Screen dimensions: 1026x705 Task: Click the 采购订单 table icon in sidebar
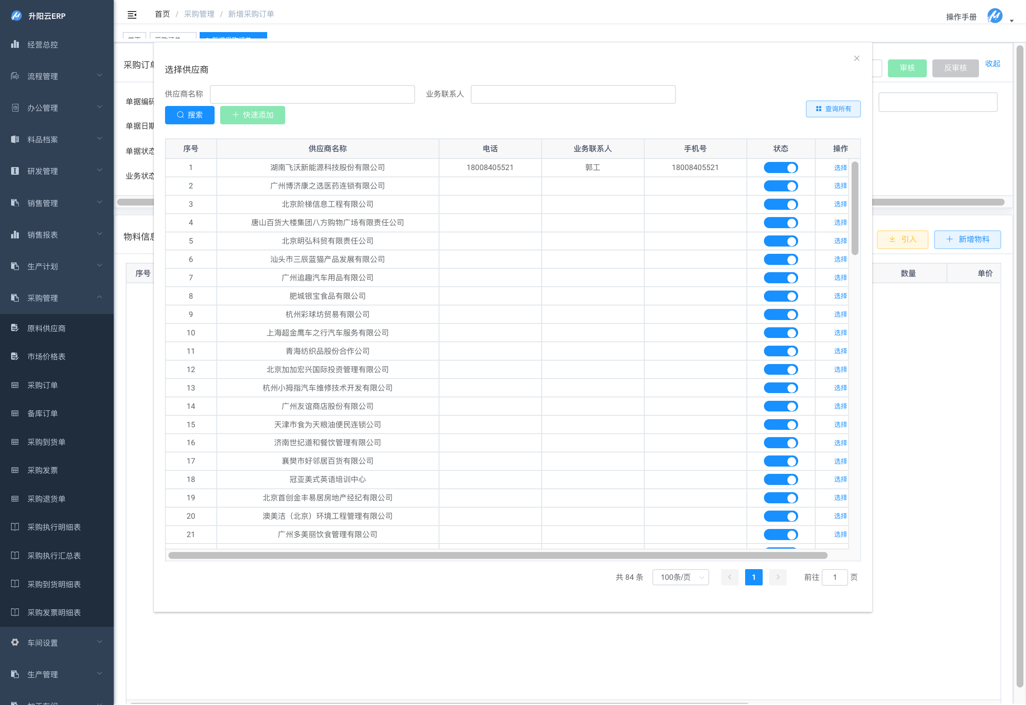(15, 385)
